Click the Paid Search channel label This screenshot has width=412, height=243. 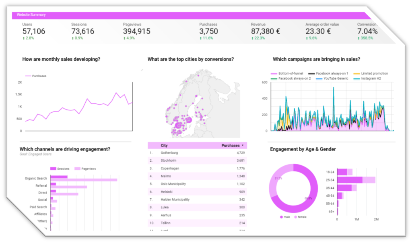tap(38, 207)
